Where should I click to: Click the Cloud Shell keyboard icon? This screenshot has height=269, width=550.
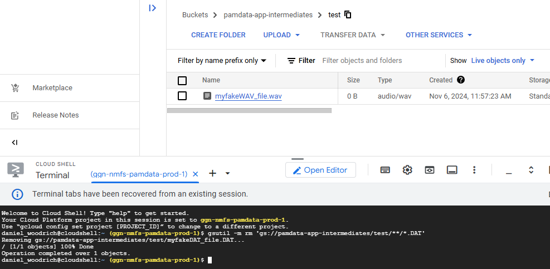385,170
